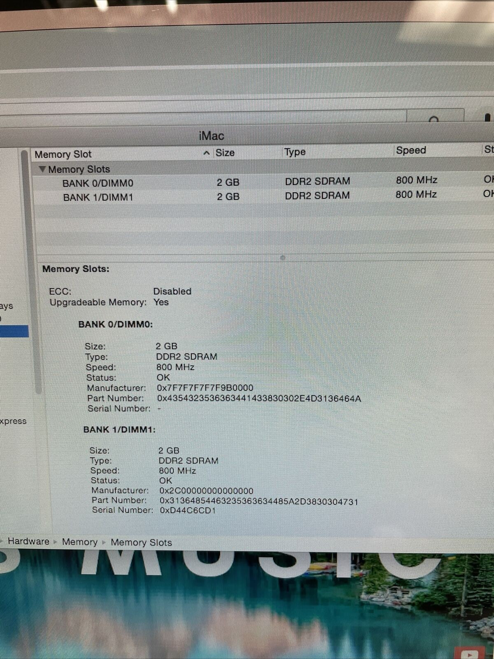Click DDR2 SDRAM type cell in BANK 1/DIMM1 row
This screenshot has height=659, width=494.
pos(317,195)
